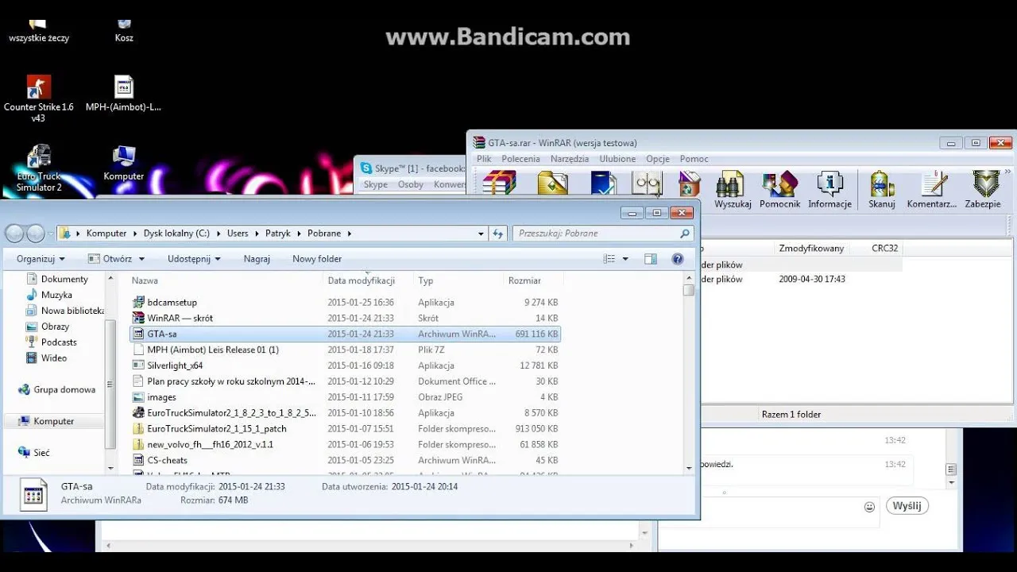Click the WinRAR Test archive toolbar icon
Viewport: 1017px width, 572px height.
tap(603, 183)
